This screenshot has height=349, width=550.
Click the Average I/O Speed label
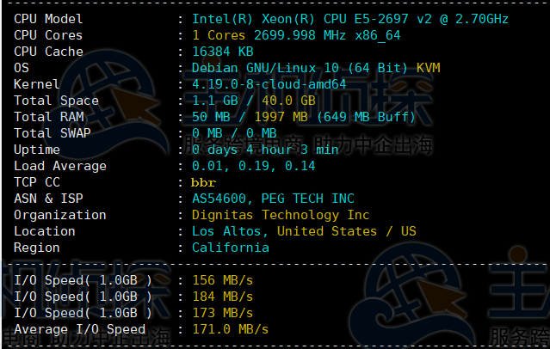coord(80,329)
